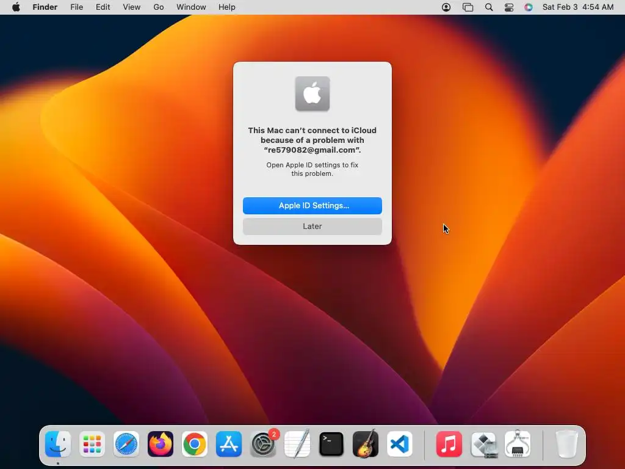Launch Visual Studio Code from Dock
The height and width of the screenshot is (469, 625).
tap(399, 444)
